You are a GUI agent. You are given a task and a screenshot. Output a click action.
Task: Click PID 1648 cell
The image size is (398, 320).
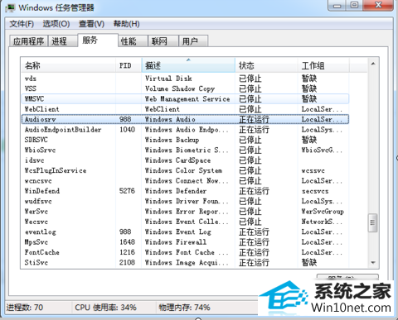pos(127,242)
